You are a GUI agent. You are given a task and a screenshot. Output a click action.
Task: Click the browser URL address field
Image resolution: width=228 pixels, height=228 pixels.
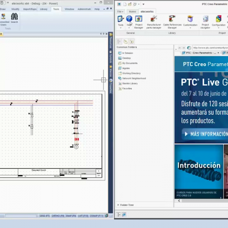(x=210, y=48)
